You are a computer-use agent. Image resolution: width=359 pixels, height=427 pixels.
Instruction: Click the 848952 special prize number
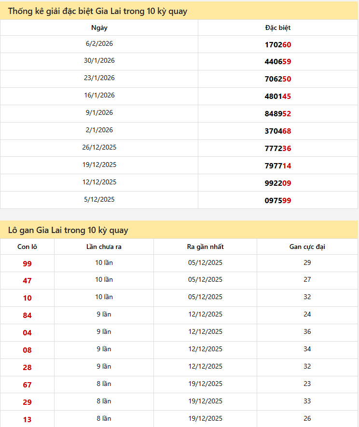tap(278, 114)
